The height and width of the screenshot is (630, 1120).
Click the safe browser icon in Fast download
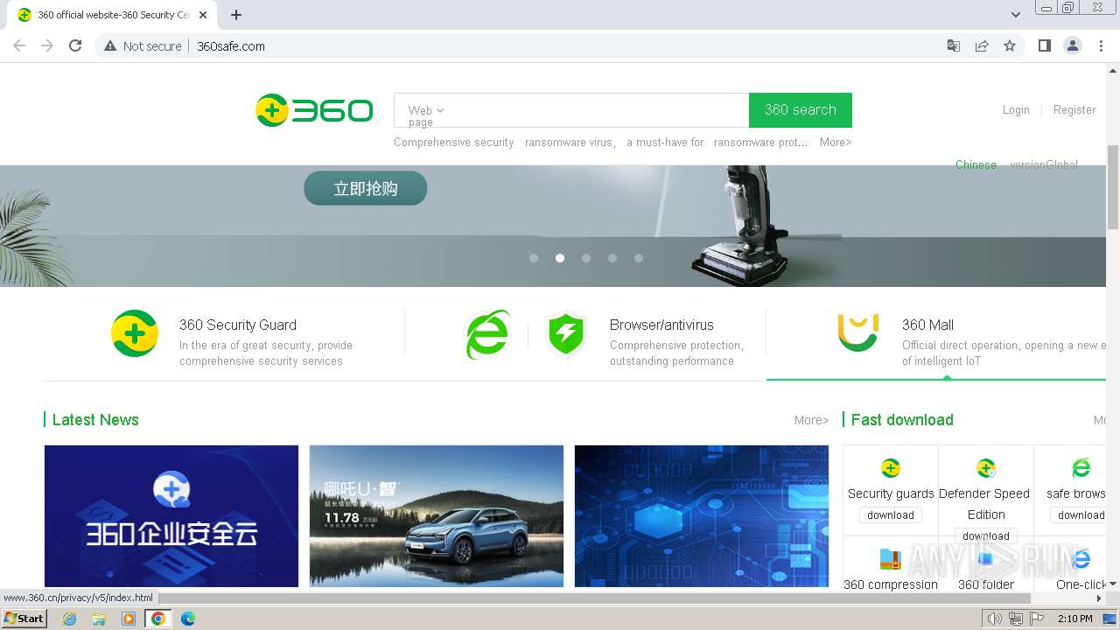pyautogui.click(x=1081, y=468)
